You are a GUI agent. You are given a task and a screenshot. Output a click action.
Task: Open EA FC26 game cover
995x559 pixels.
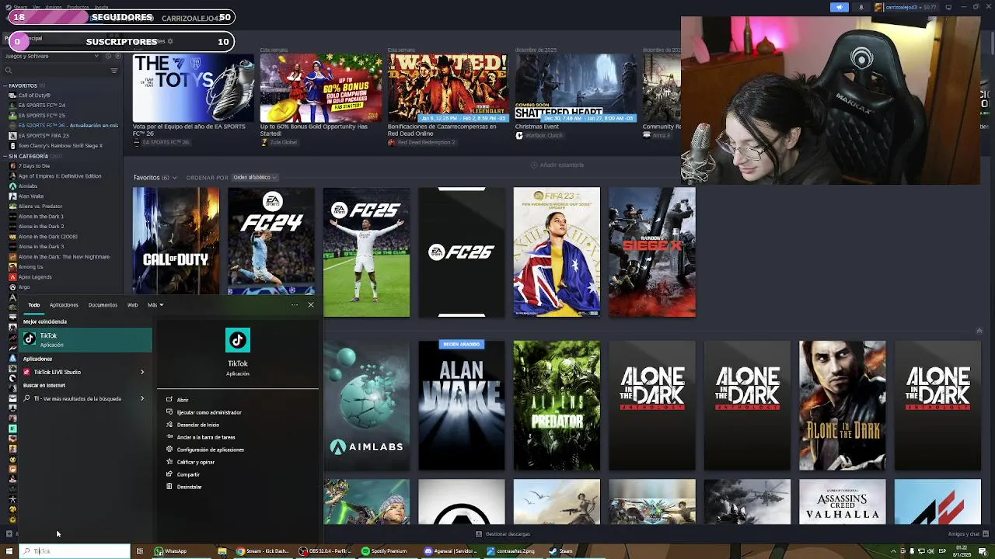coord(462,252)
